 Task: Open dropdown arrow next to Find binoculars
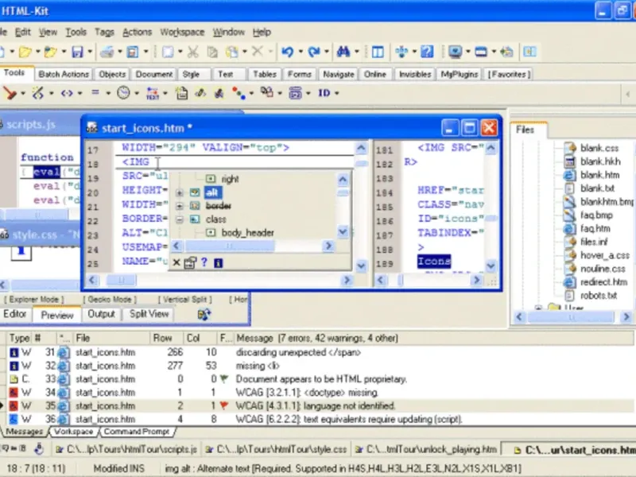click(x=356, y=52)
